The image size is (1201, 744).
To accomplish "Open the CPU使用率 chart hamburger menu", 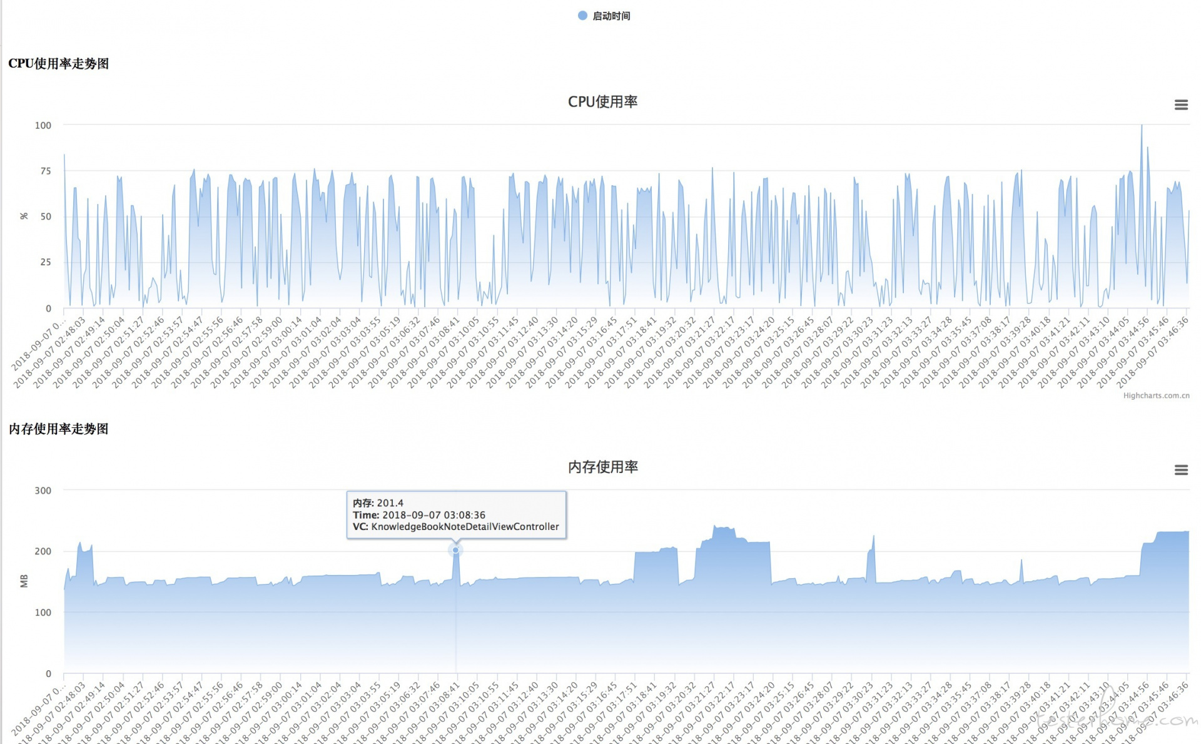I will tap(1180, 105).
